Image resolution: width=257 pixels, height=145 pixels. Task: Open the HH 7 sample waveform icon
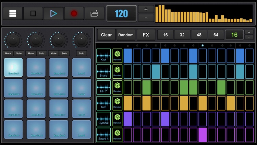[103, 87]
